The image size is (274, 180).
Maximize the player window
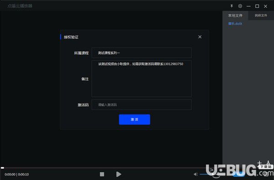tap(257, 6)
